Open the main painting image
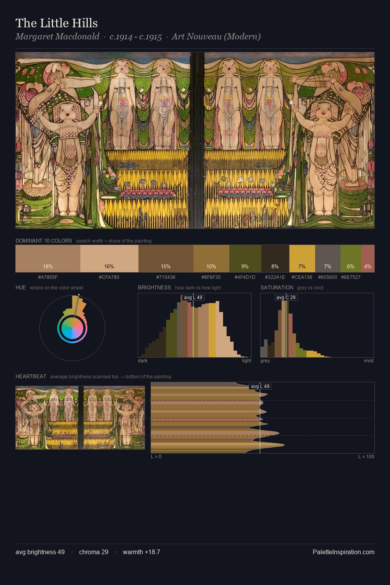The height and width of the screenshot is (585, 390). 195,140
